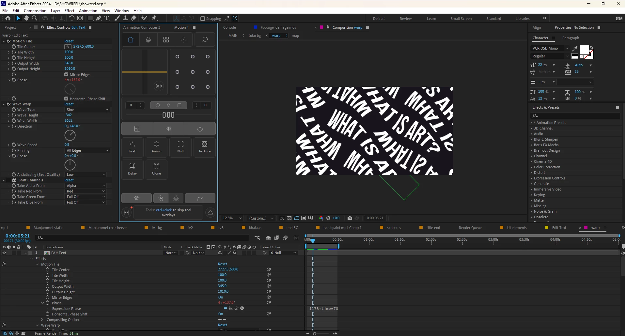Open the Composition menu
This screenshot has width=625, height=336.
click(x=35, y=11)
